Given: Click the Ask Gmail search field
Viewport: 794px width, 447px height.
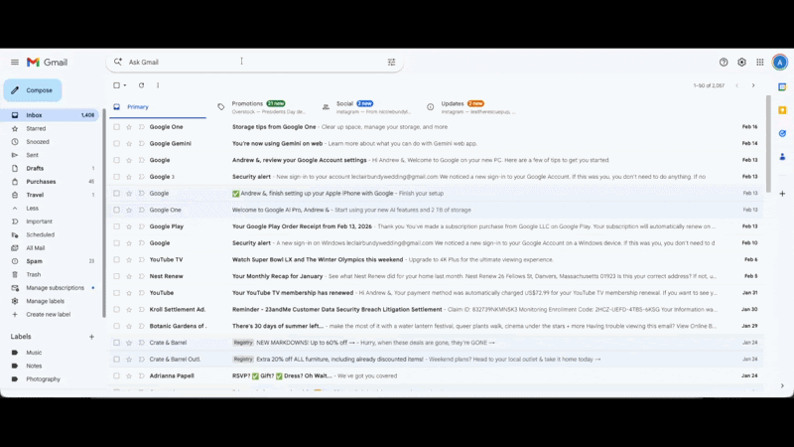Looking at the screenshot, I should [256, 63].
